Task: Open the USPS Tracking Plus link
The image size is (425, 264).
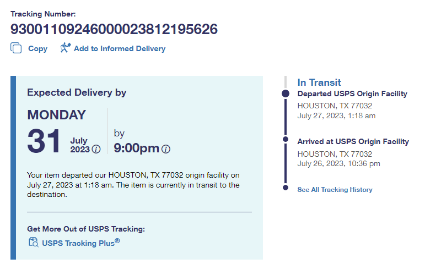Action: (x=80, y=242)
